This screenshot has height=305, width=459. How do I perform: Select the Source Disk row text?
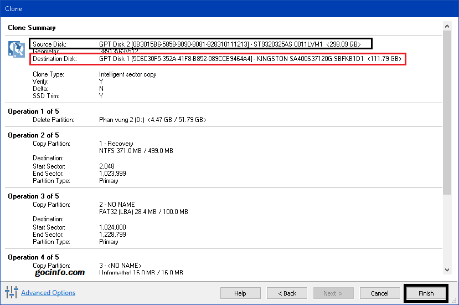(x=200, y=44)
